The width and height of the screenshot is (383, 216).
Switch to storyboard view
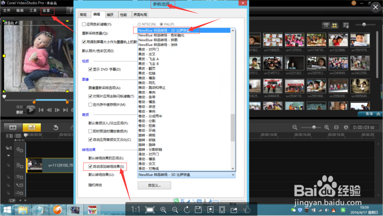tap(13, 127)
